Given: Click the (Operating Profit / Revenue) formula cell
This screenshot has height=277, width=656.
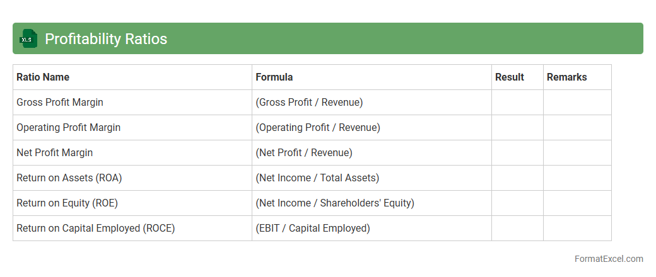Looking at the screenshot, I should 318,128.
